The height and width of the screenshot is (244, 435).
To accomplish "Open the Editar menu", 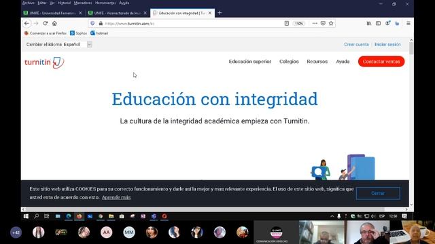I will click(42, 3).
